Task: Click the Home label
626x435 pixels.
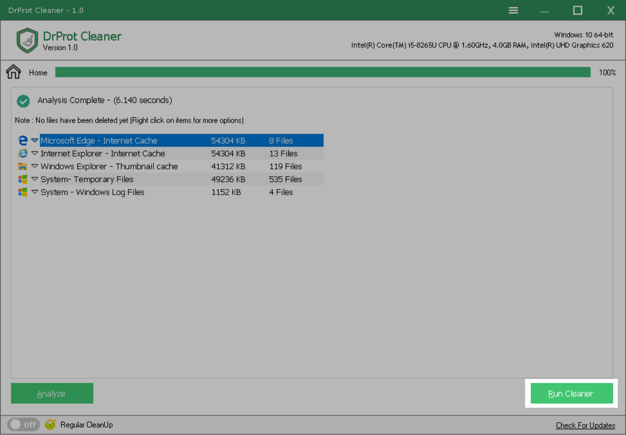Action: tap(38, 73)
